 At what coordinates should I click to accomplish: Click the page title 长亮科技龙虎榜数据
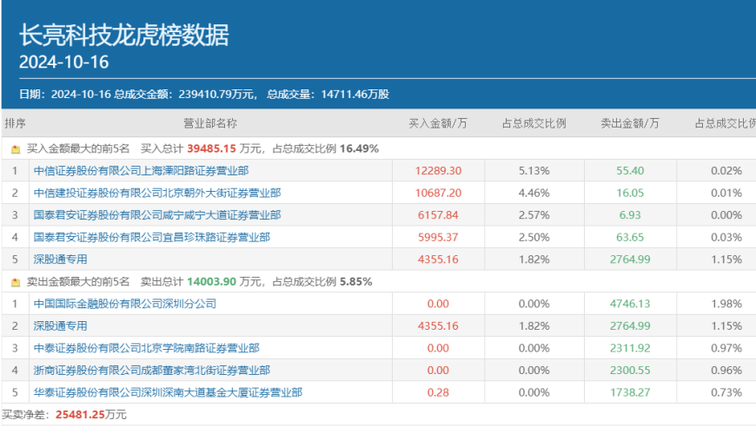pyautogui.click(x=124, y=35)
